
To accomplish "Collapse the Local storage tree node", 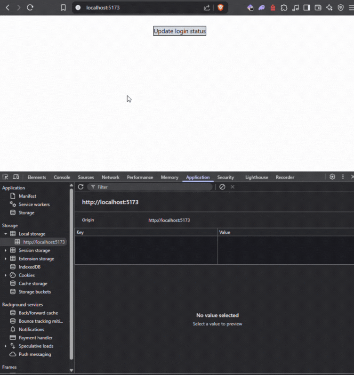I will [6, 234].
